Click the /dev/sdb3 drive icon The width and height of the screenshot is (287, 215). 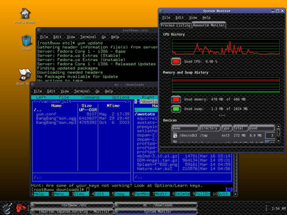pos(175,135)
